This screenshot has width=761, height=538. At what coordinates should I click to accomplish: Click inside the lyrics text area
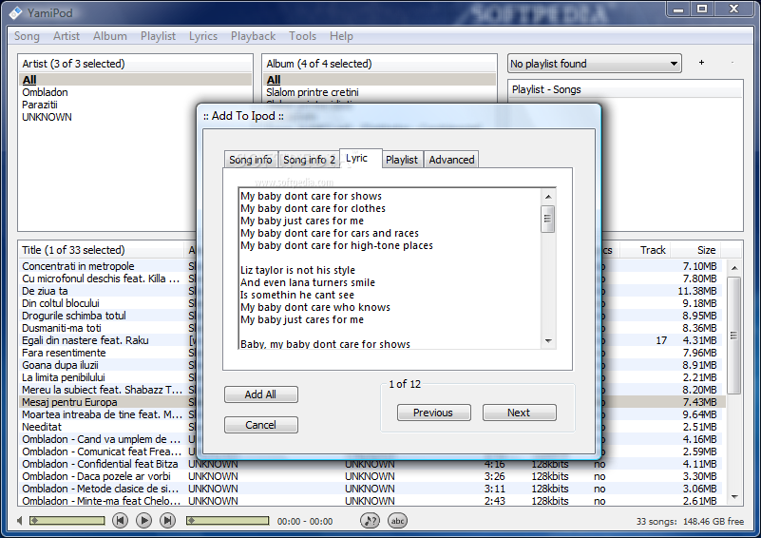point(390,268)
